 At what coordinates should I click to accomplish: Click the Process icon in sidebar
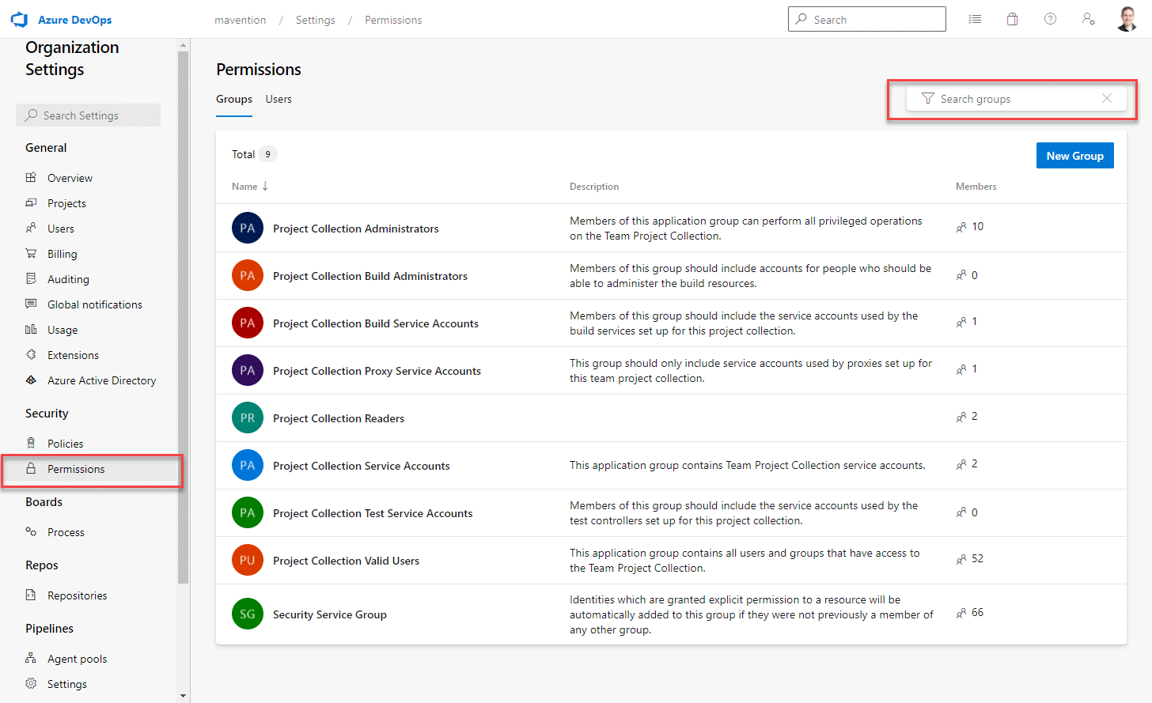pos(31,531)
